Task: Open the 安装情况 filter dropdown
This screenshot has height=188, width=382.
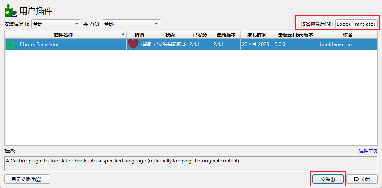Action: point(56,24)
